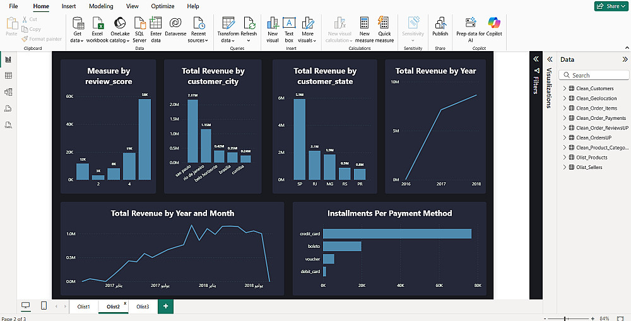Import from Excel workbook
The width and height of the screenshot is (631, 321).
97,30
